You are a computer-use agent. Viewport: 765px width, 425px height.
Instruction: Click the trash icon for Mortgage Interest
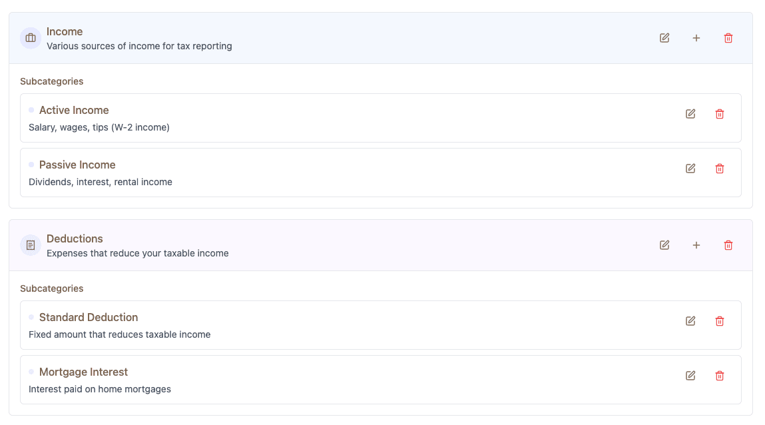[x=720, y=375]
